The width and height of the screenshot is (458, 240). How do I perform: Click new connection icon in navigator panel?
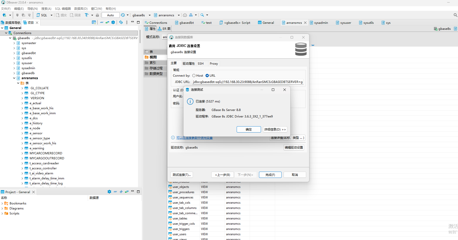click(x=94, y=23)
